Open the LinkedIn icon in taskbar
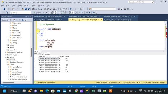This screenshot has width=168, height=94. click(x=64, y=91)
